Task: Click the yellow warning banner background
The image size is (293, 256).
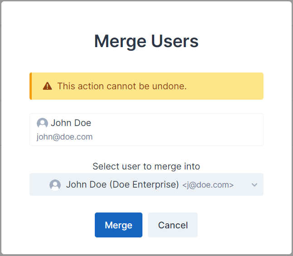Action: click(224, 86)
